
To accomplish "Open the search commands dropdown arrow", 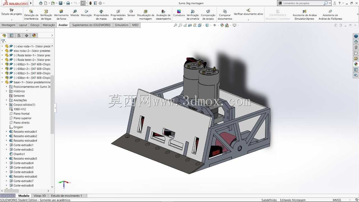I will click(330, 3).
